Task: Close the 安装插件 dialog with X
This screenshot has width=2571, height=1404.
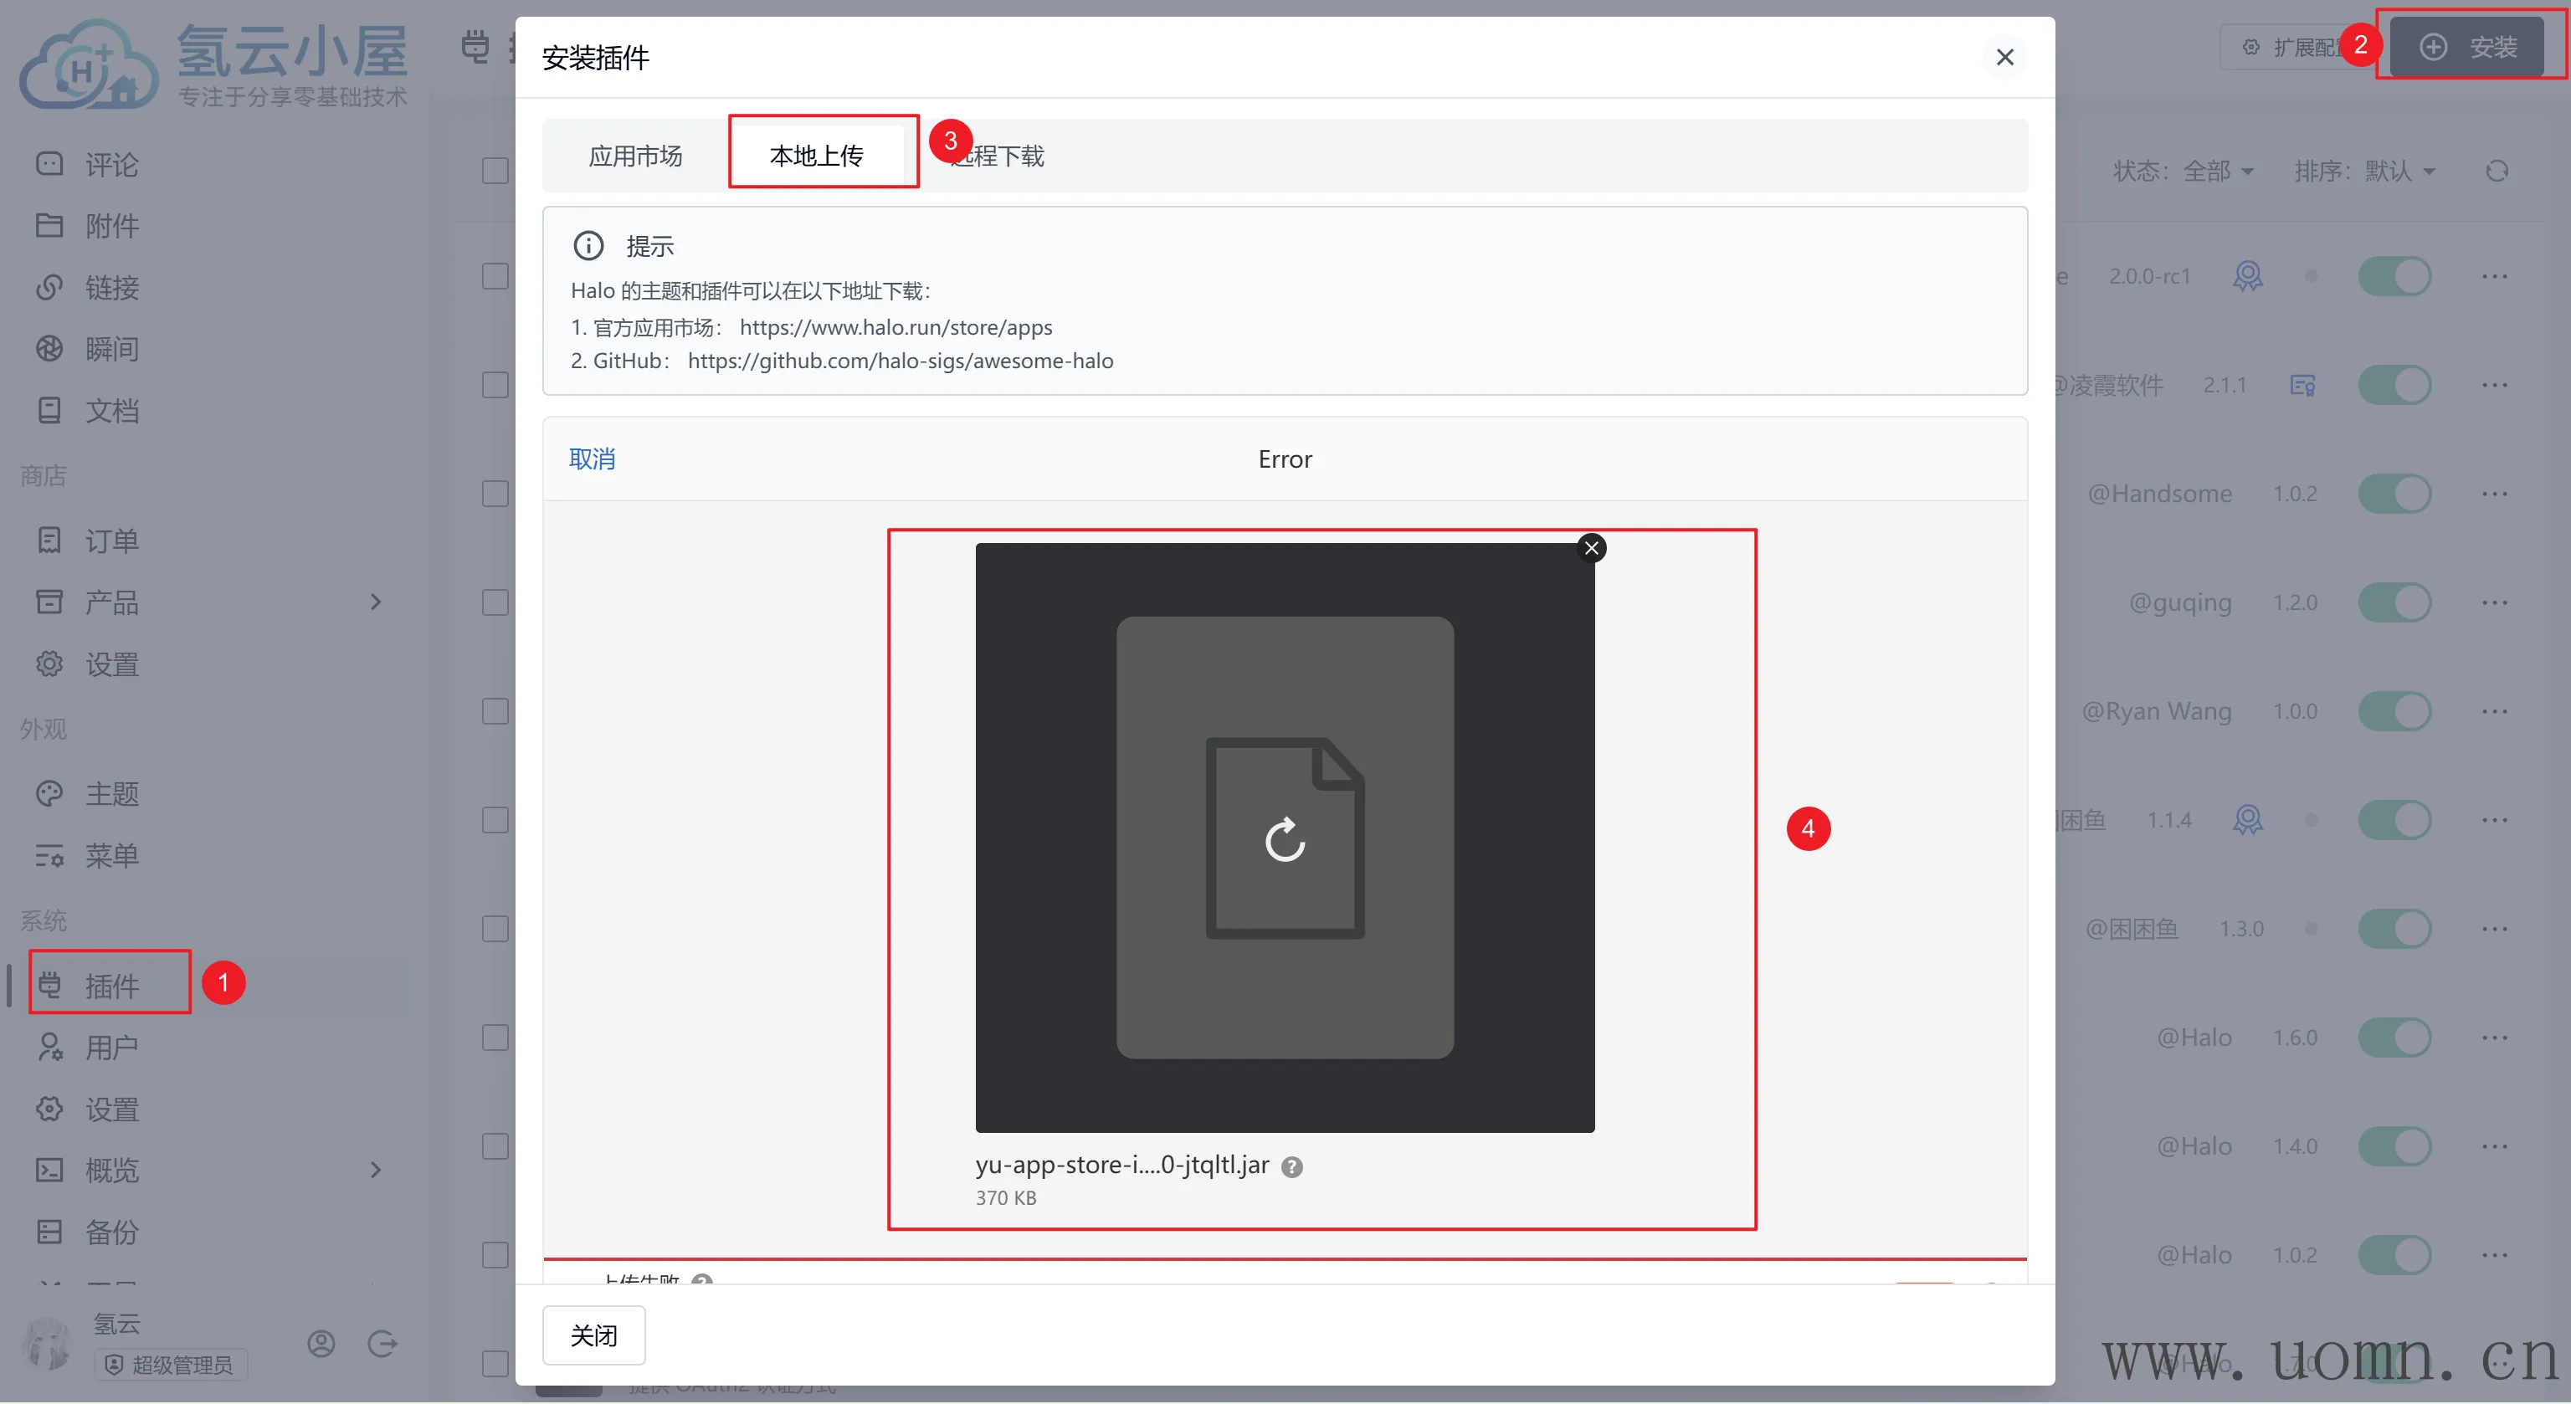Action: click(x=2004, y=58)
